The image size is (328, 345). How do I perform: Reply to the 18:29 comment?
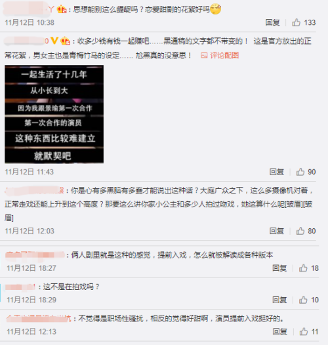click(x=279, y=300)
